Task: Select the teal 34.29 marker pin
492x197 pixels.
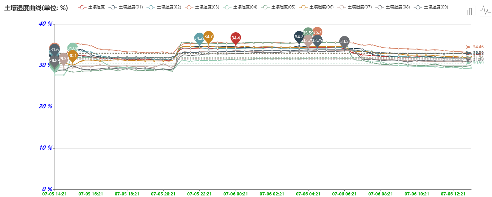Action: tap(198, 38)
